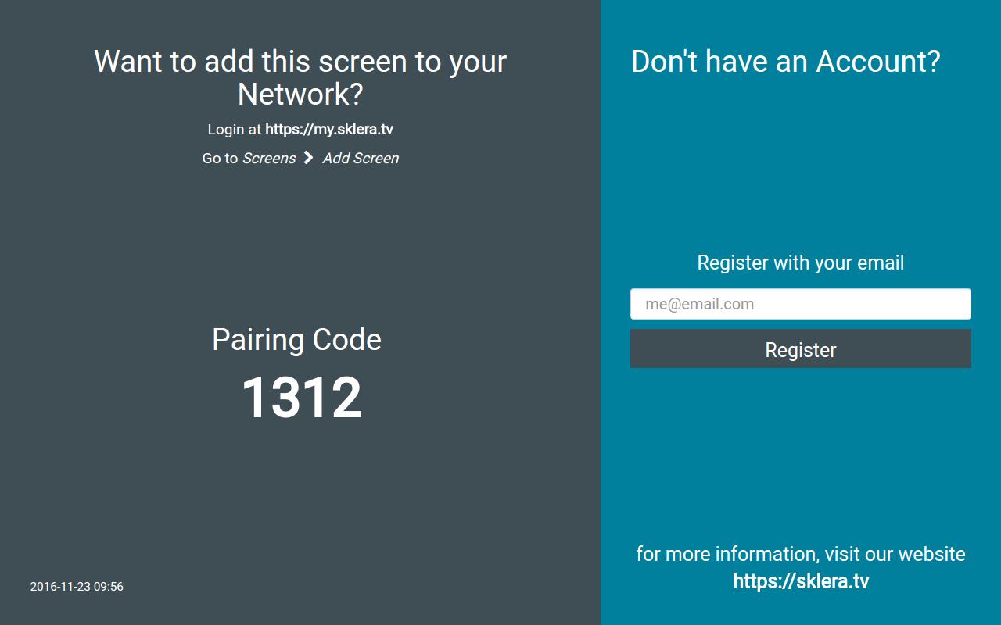Click the Register with your email label
Viewport: 1001px width, 625px height.
click(801, 262)
